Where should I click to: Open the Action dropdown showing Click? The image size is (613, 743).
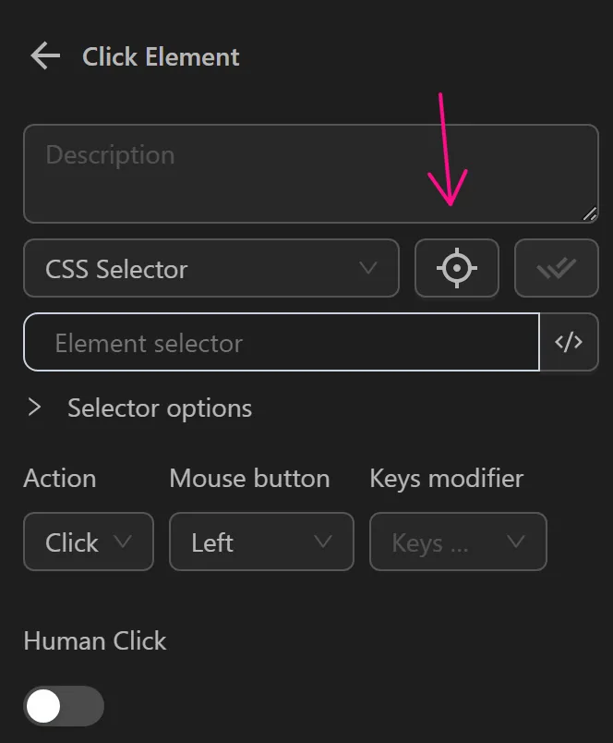(x=88, y=542)
